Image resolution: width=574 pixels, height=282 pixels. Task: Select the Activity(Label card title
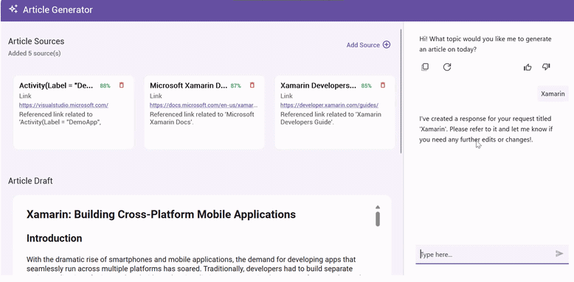coord(57,85)
